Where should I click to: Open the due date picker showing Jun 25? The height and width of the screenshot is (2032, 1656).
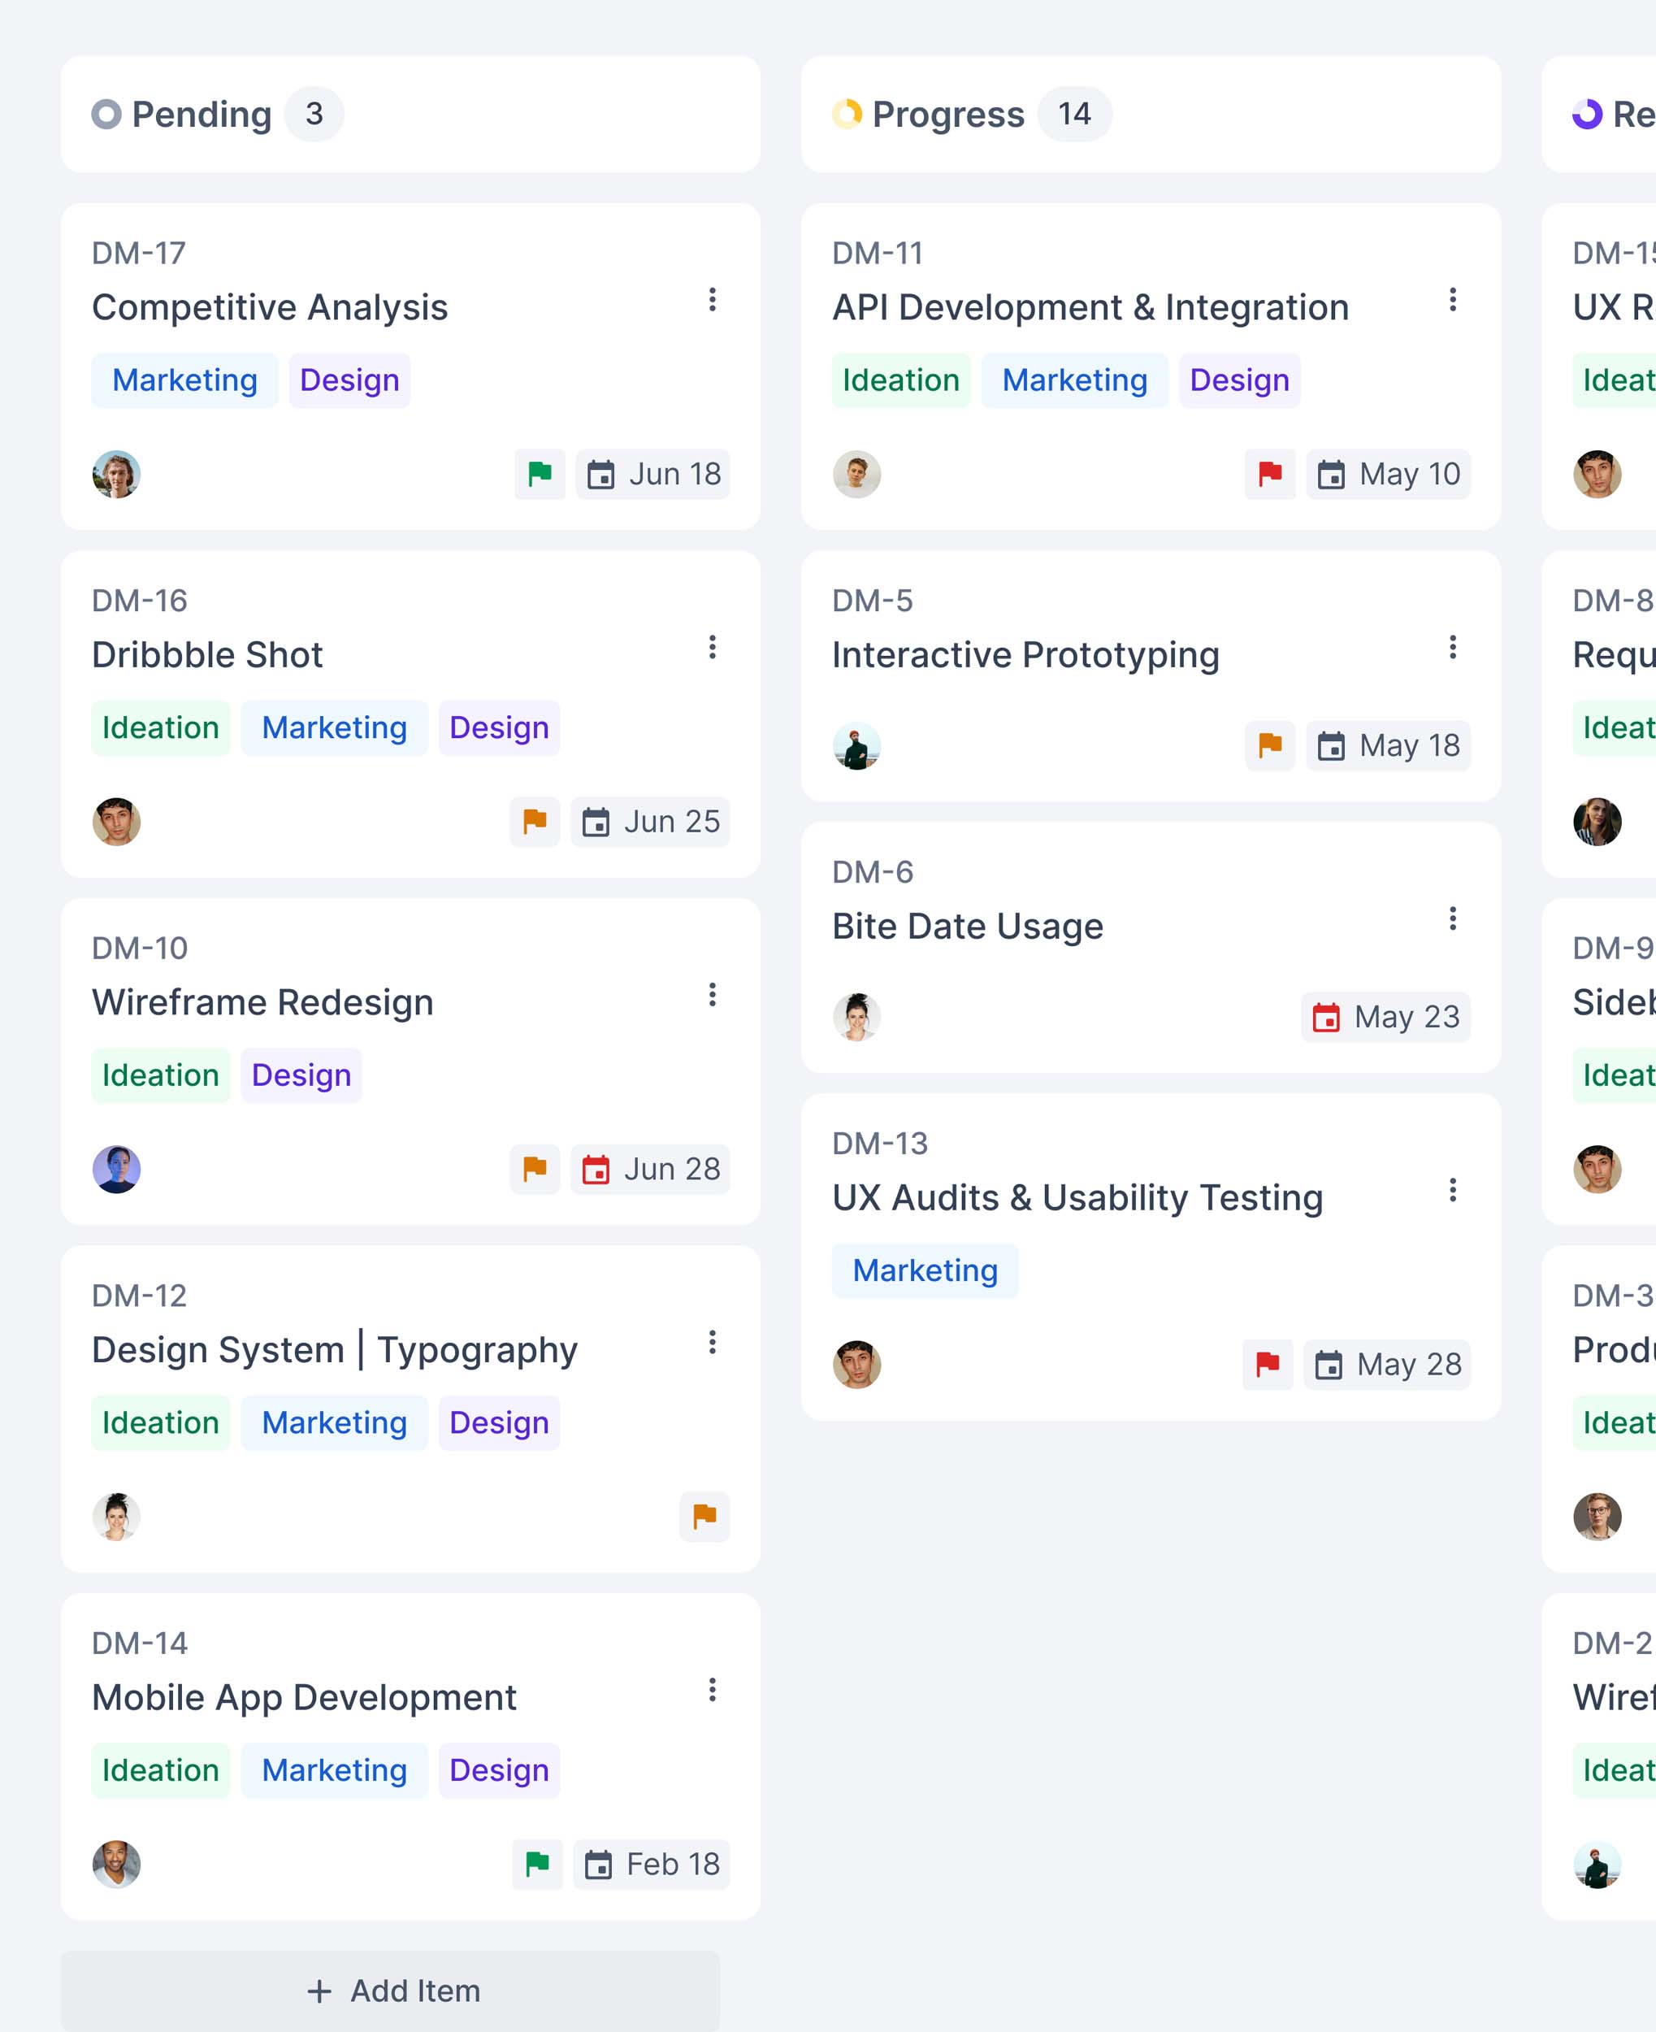pos(651,822)
